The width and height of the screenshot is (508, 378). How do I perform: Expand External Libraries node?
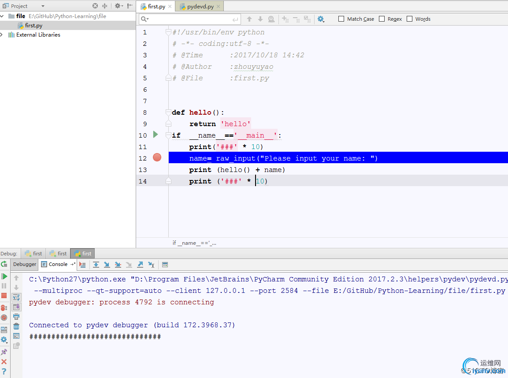(2, 35)
